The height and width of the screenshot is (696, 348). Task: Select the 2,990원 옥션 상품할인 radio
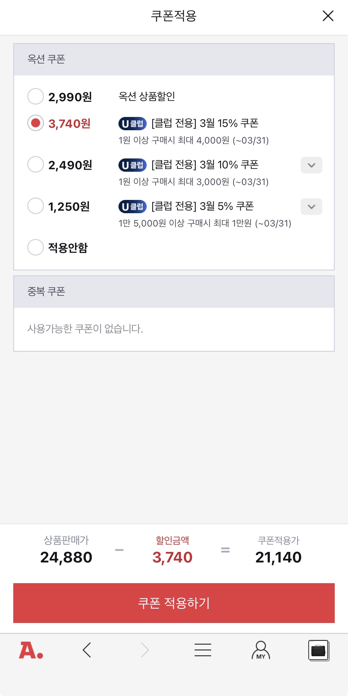point(36,96)
